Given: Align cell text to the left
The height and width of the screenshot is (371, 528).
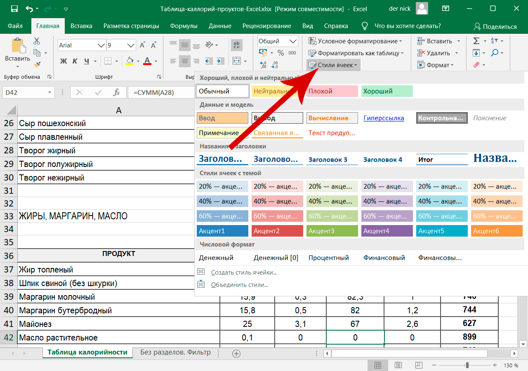Looking at the screenshot, I should pos(173,61).
